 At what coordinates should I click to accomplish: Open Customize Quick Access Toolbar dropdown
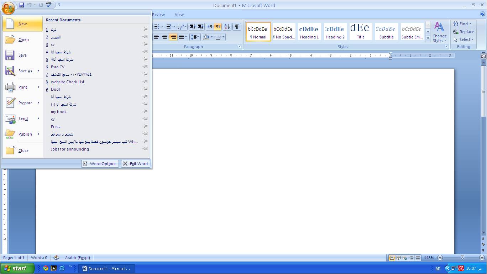point(59,5)
